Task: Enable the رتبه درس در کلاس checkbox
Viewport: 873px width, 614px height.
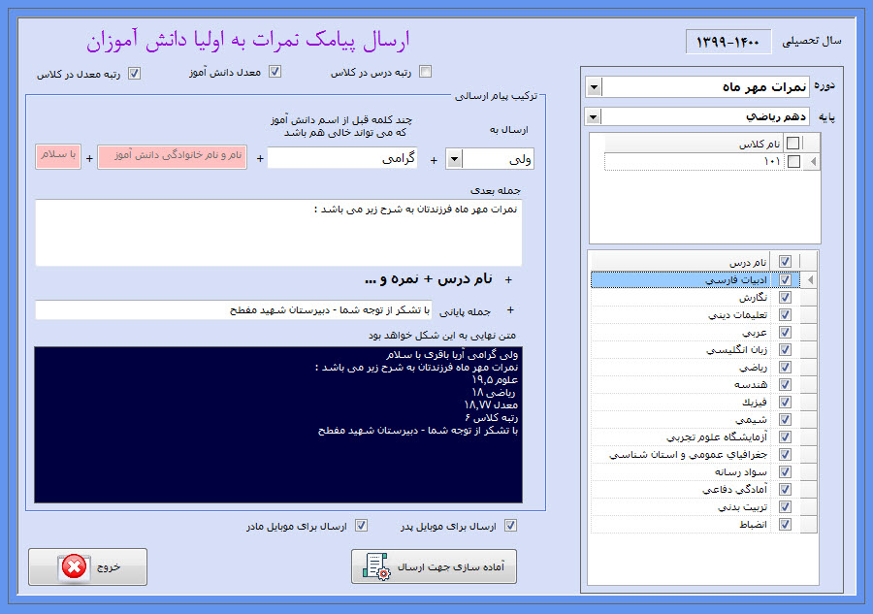Action: pos(425,72)
